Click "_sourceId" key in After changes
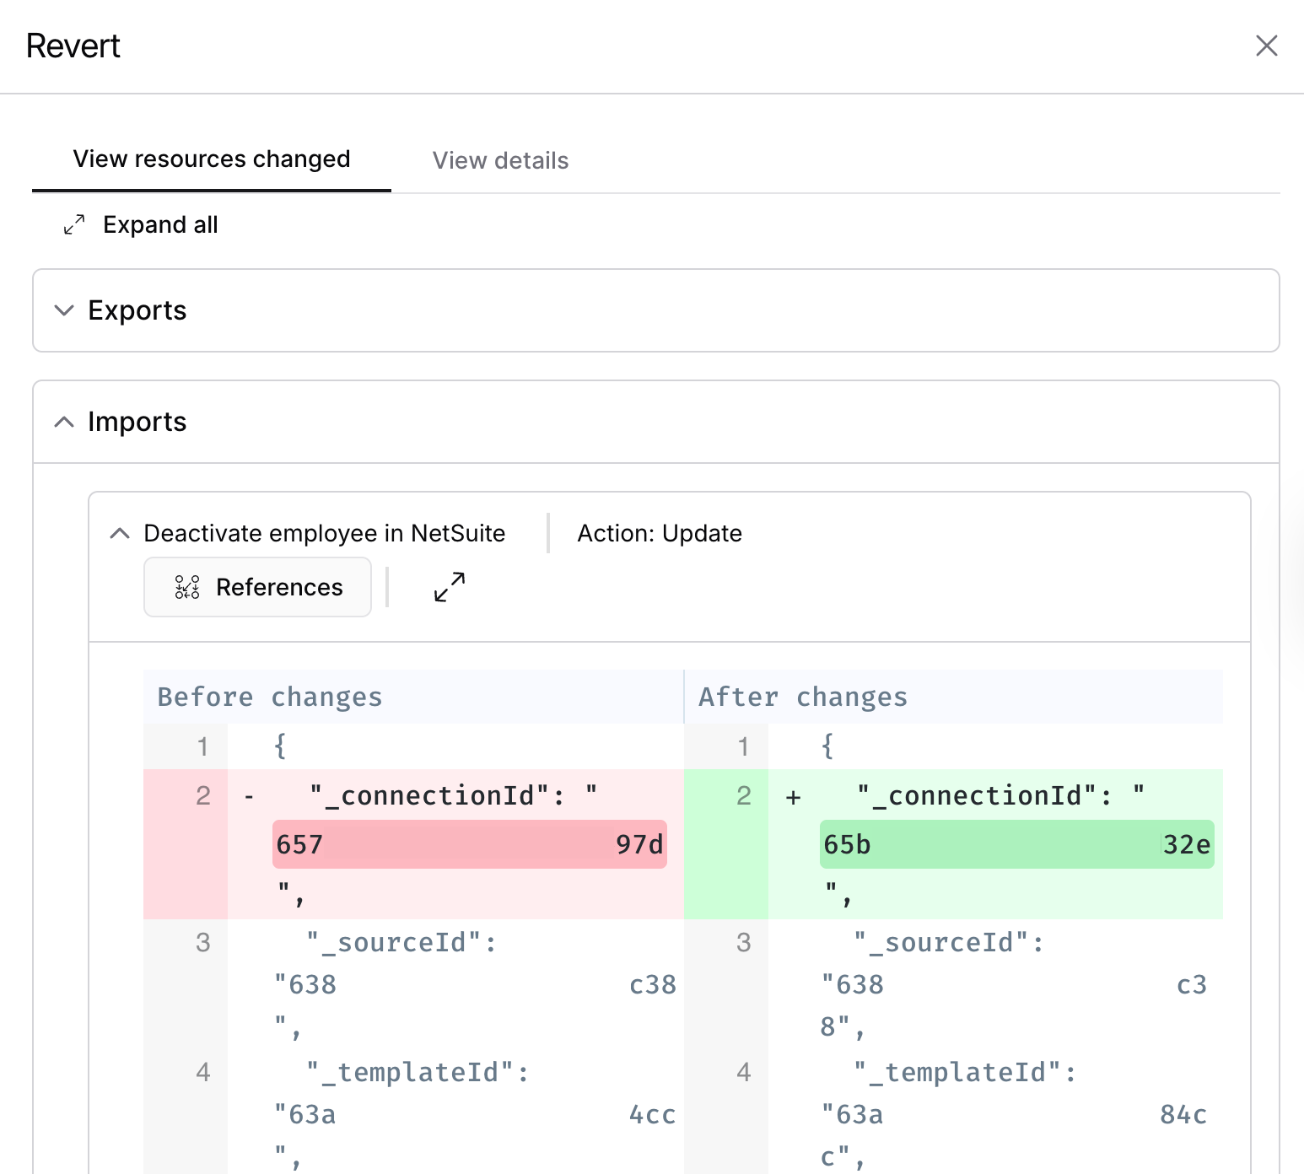This screenshot has height=1174, width=1304. (941, 942)
